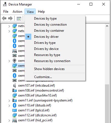Open the File menu
The height and width of the screenshot is (123, 111).
(x=6, y=12)
